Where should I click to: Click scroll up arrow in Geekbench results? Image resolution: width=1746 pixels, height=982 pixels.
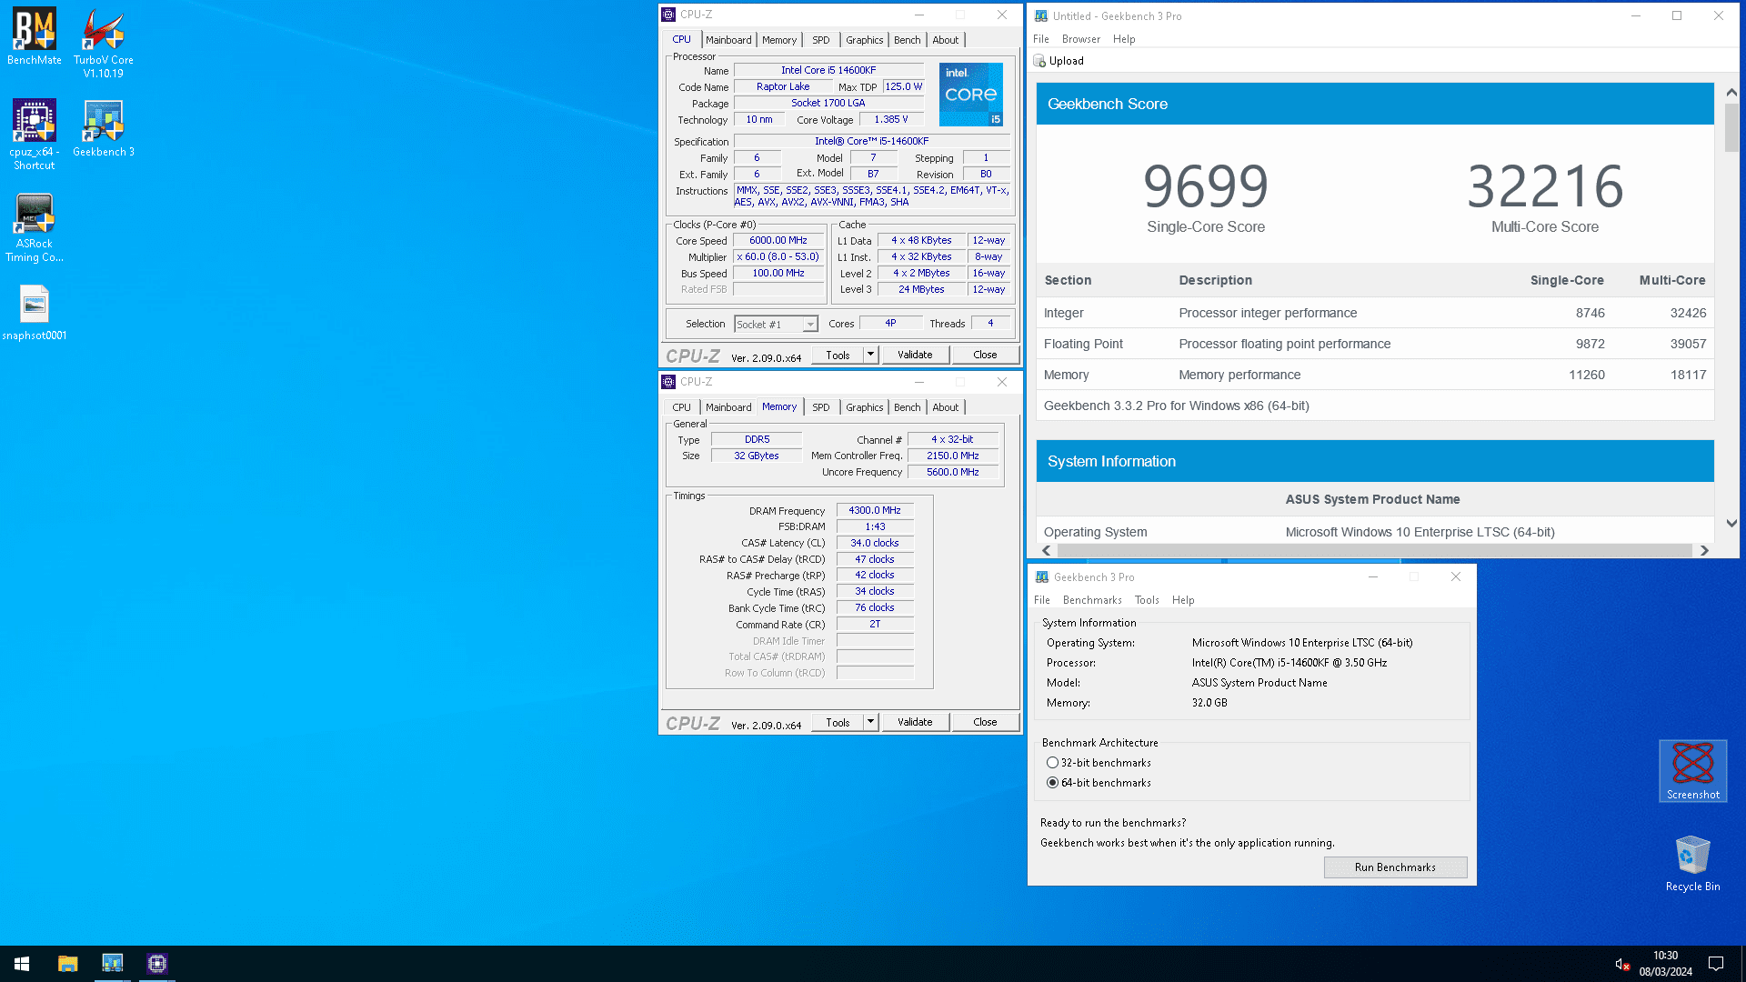tap(1731, 93)
